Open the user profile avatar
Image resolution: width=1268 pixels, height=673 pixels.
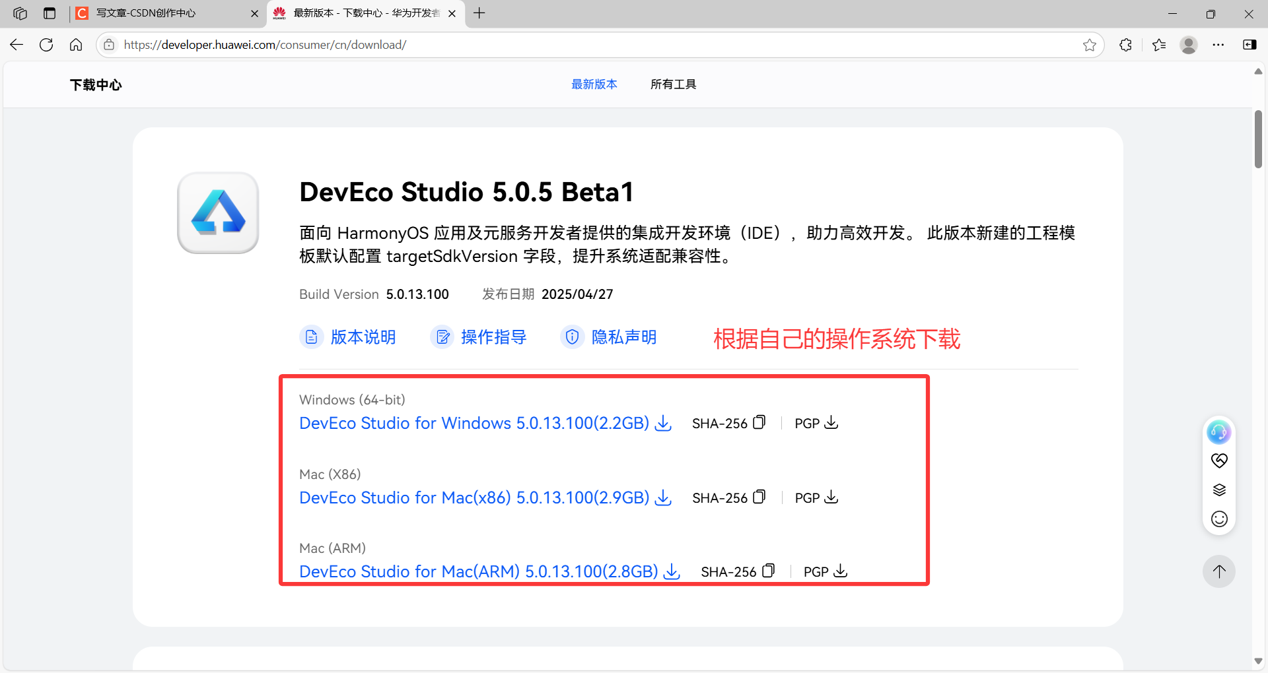(1189, 45)
